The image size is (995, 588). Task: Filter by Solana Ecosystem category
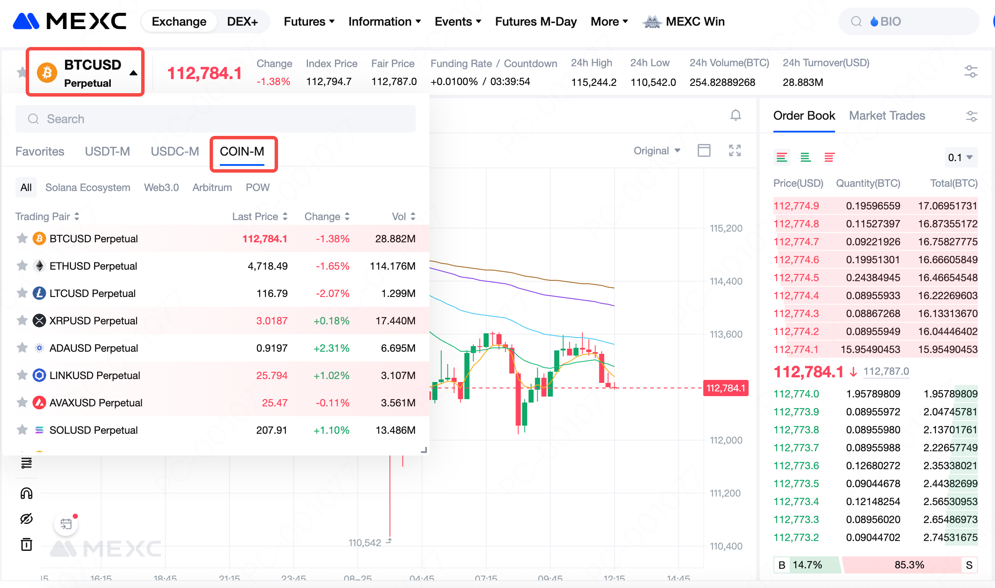point(88,187)
